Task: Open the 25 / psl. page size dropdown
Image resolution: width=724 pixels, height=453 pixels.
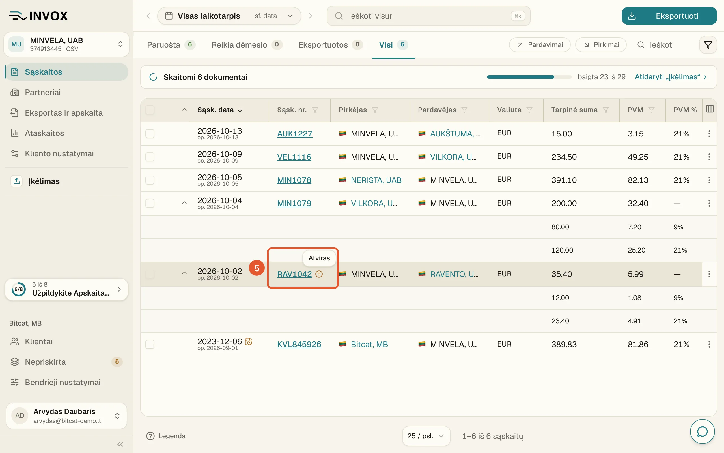Action: pos(426,436)
